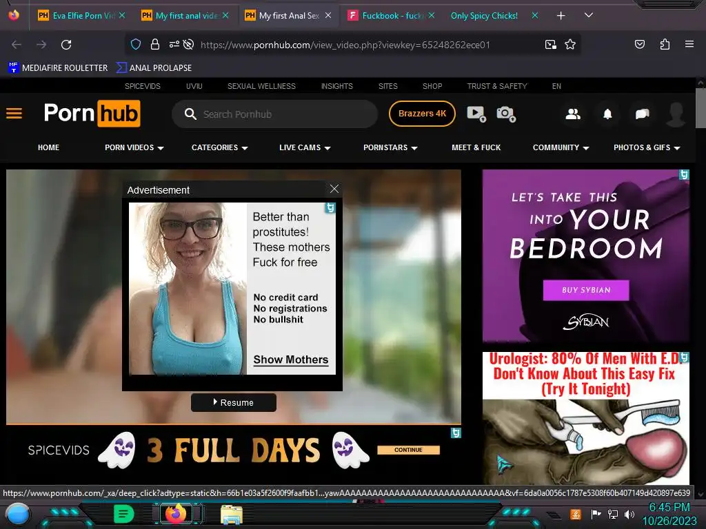Close the Advertisement overlay

pos(334,189)
